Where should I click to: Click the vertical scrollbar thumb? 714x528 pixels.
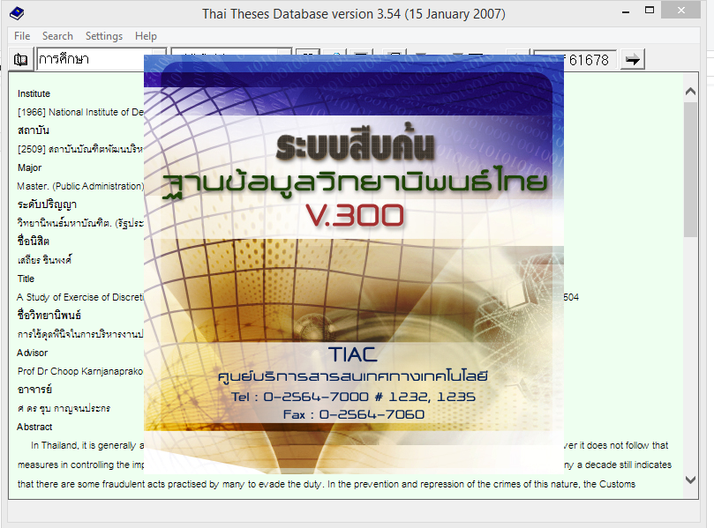[x=690, y=169]
